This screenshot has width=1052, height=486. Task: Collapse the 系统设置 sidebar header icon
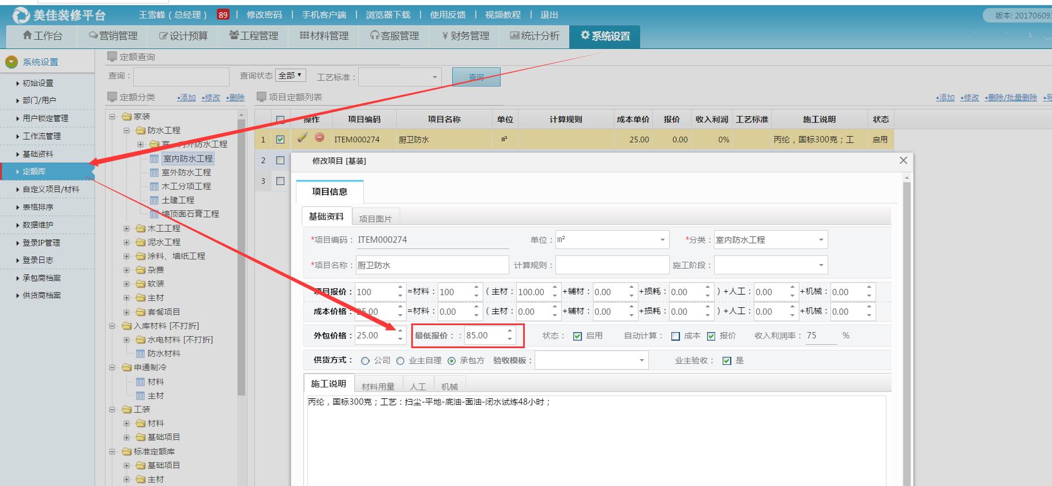tap(12, 62)
